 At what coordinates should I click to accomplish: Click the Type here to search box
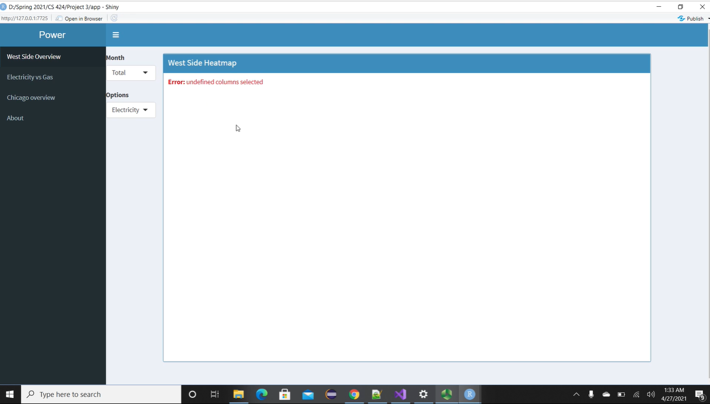(x=101, y=394)
